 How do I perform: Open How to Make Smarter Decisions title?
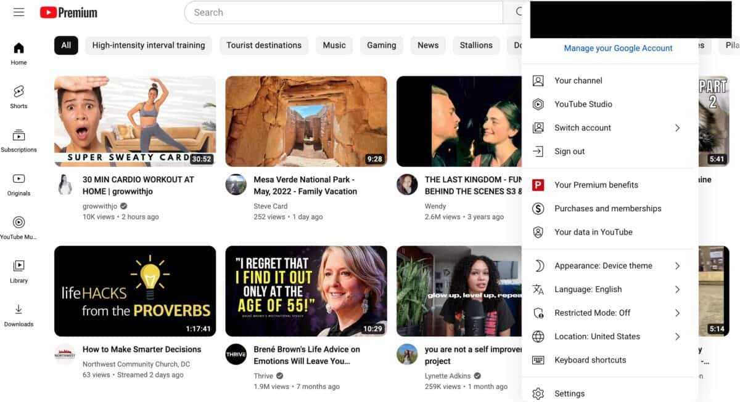click(142, 349)
